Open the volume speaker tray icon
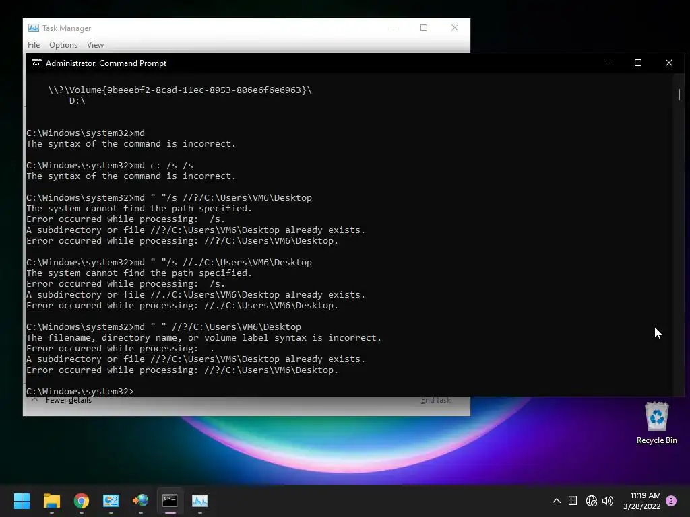Viewport: 690px width, 517px height. click(608, 501)
